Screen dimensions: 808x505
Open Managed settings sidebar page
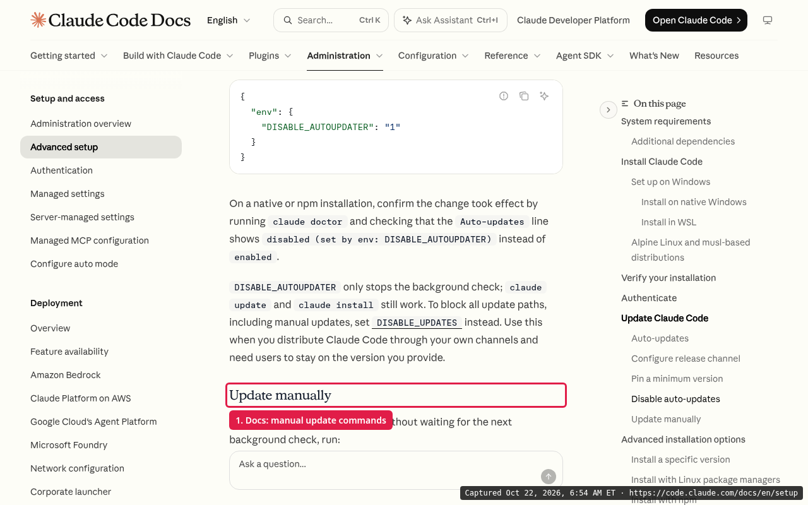point(68,194)
